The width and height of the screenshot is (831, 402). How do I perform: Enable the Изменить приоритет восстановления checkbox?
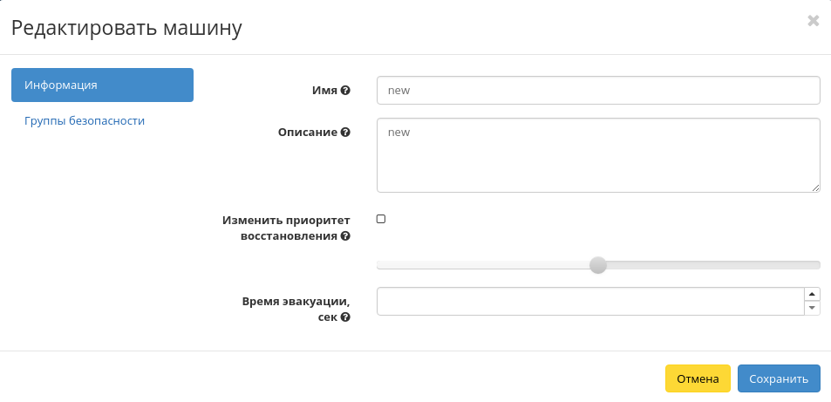coord(381,219)
